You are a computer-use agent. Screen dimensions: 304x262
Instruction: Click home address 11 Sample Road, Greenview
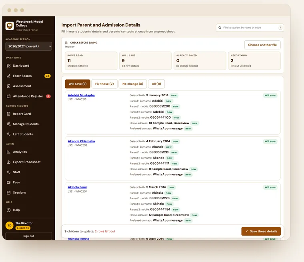tap(168, 169)
